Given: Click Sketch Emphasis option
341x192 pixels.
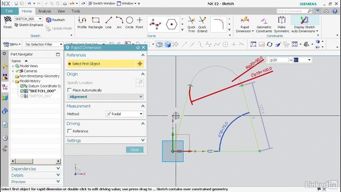Looking at the screenshot, I should tap(29, 25).
